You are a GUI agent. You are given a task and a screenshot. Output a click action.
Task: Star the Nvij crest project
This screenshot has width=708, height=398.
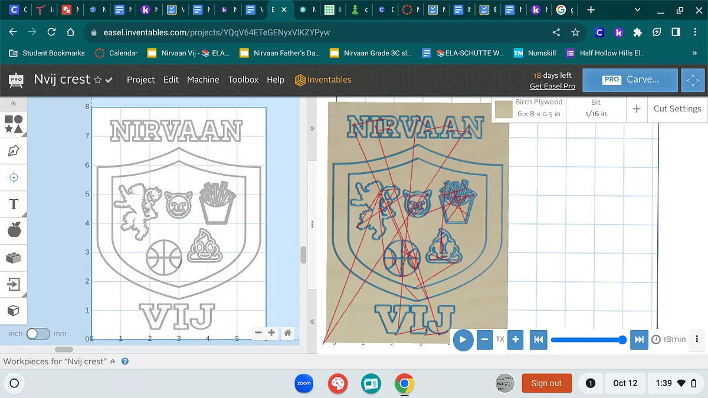tap(98, 80)
